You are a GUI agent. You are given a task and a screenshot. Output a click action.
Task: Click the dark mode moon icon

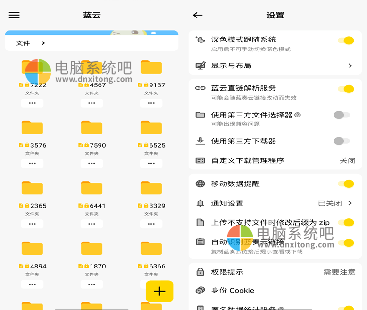(x=200, y=40)
